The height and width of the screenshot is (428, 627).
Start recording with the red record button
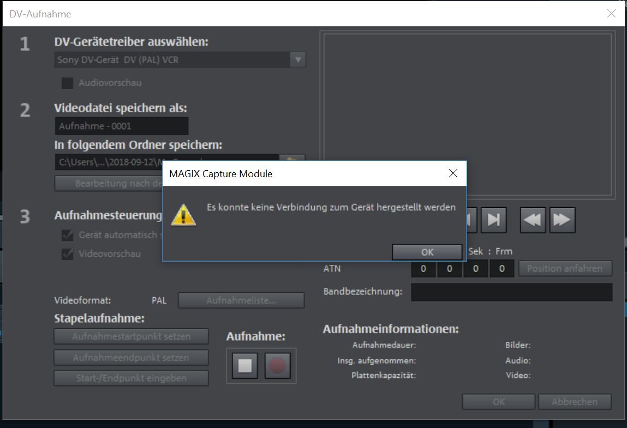tap(277, 366)
